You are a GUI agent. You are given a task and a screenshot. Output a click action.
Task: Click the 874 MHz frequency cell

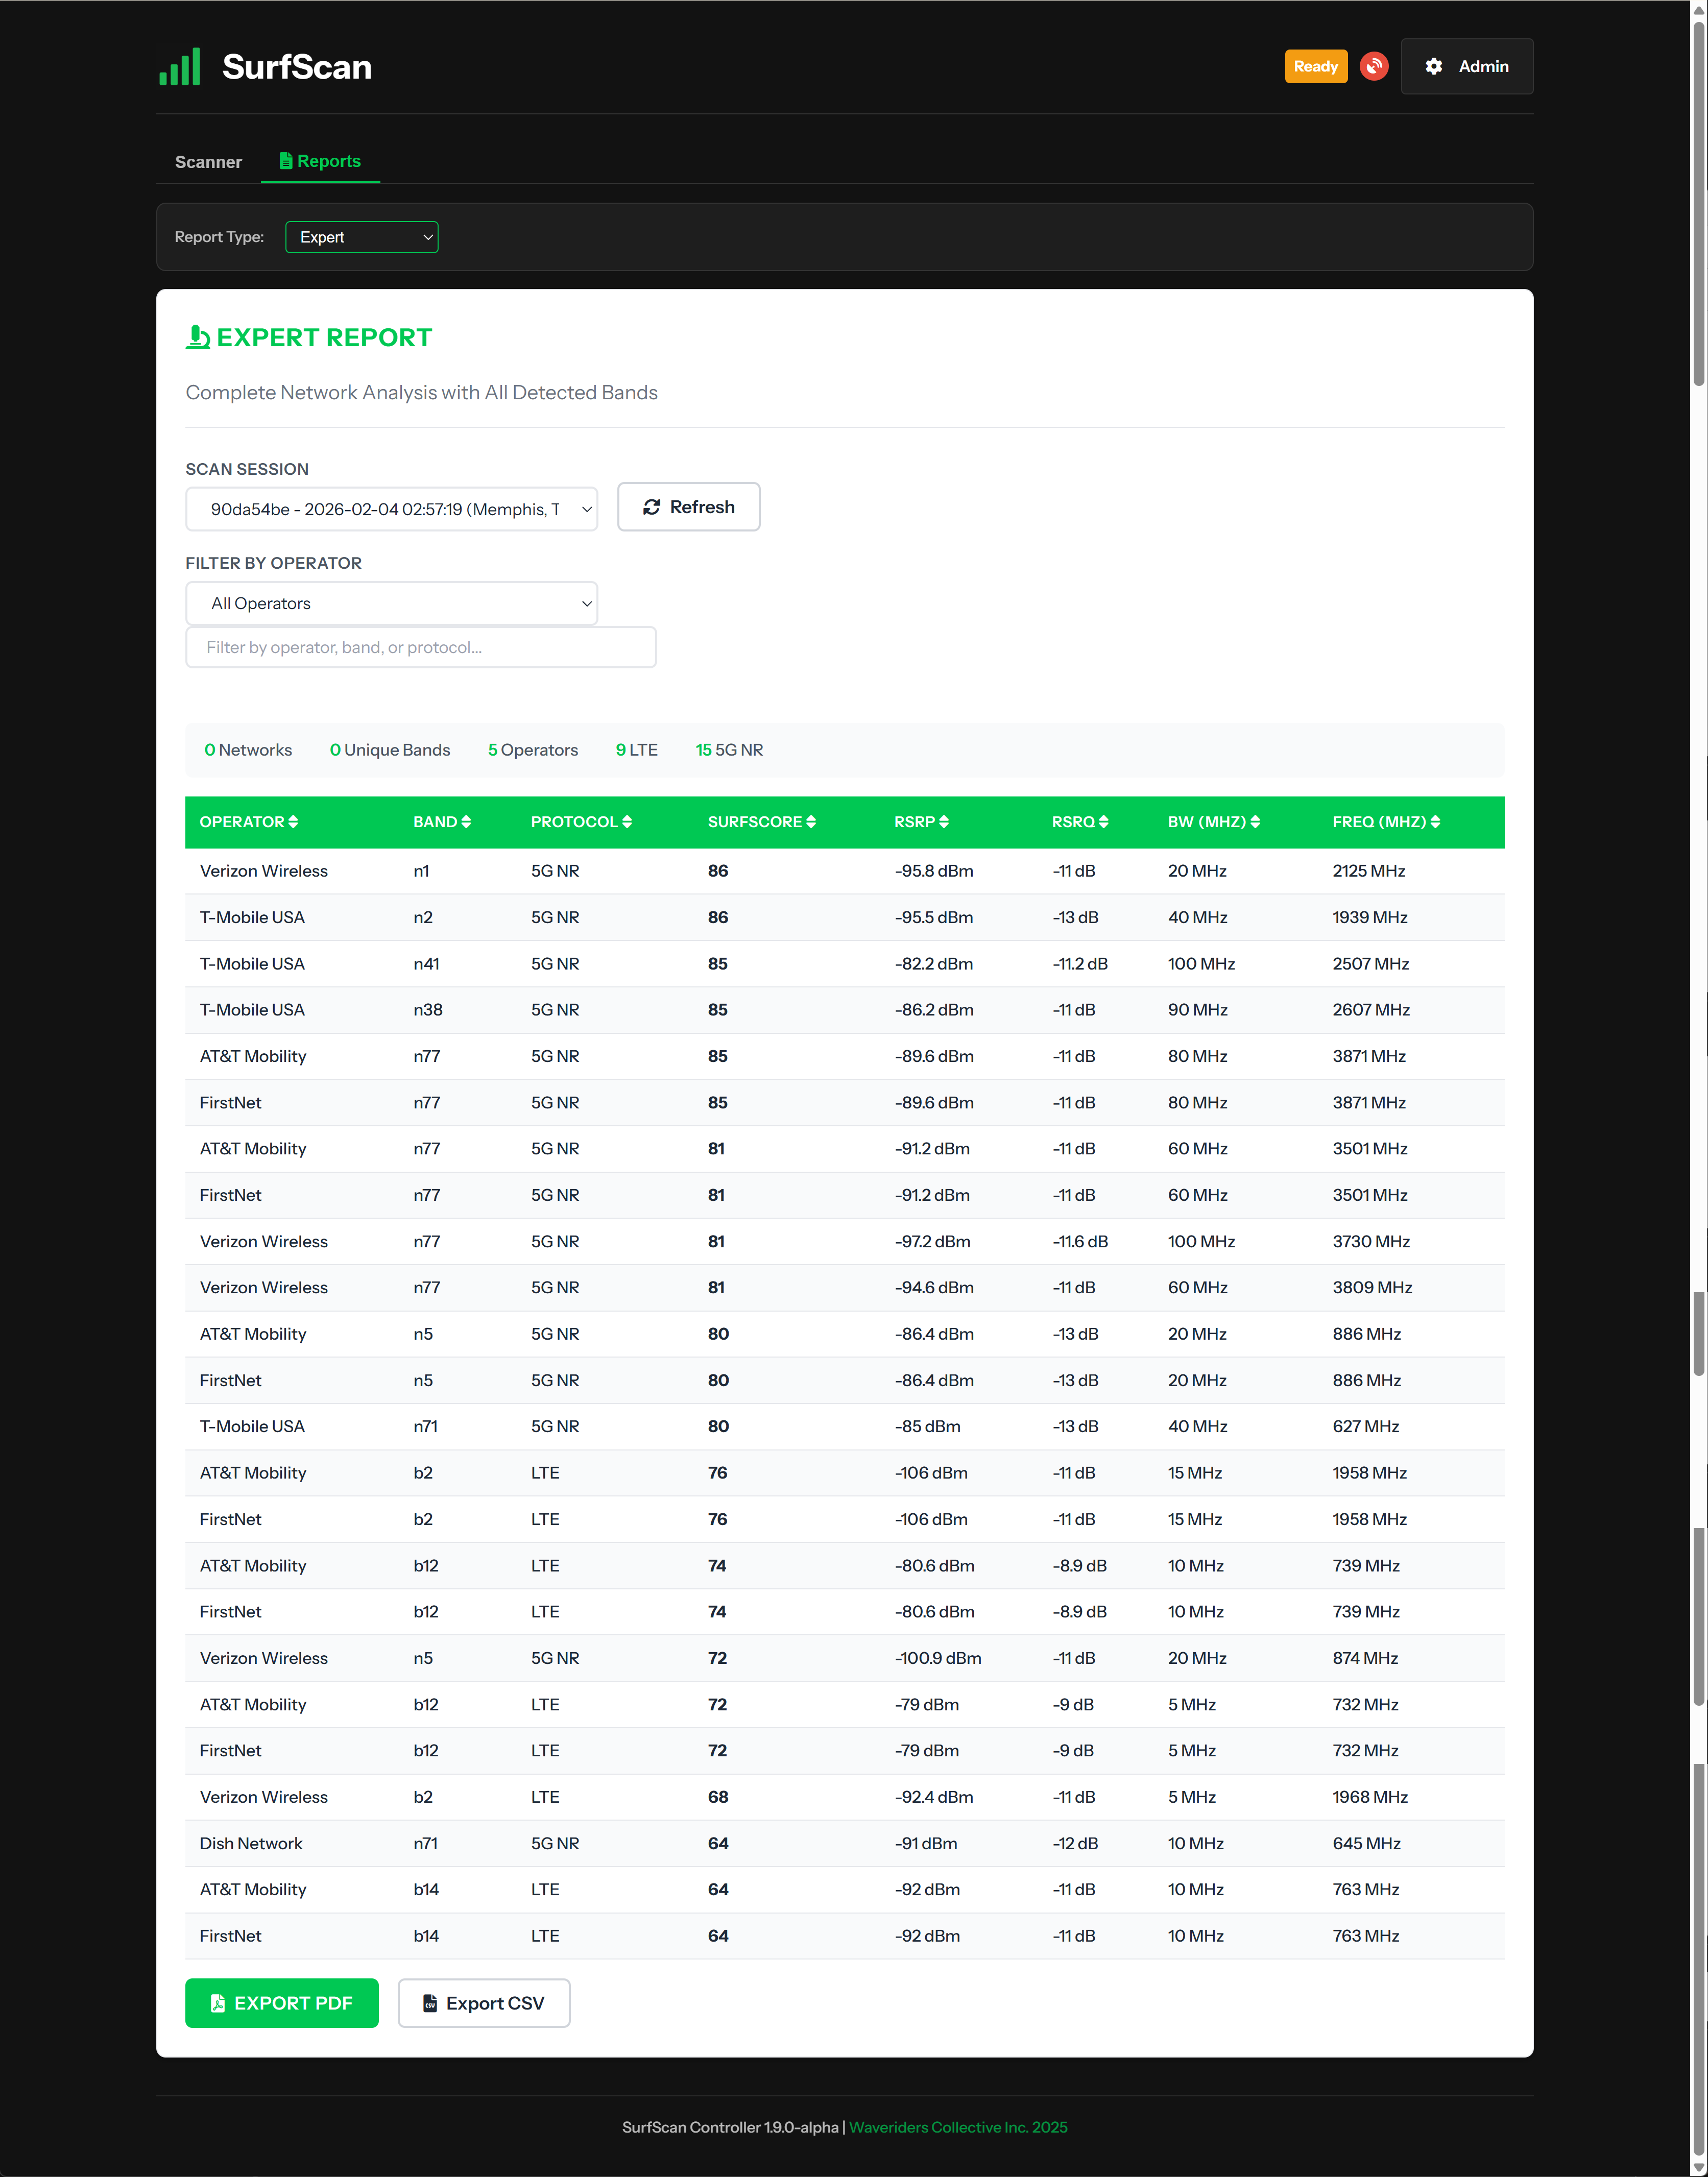pyautogui.click(x=1365, y=1658)
